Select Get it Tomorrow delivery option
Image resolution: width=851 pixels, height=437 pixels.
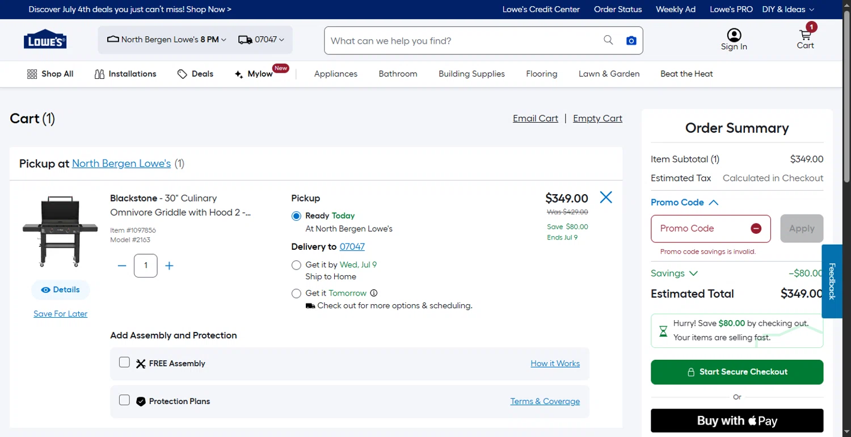[x=296, y=293]
